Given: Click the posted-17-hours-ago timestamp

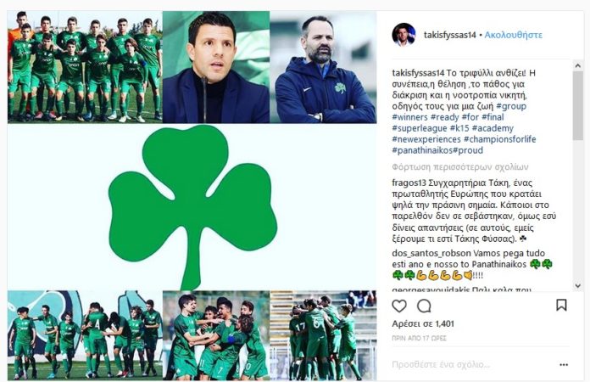Looking at the screenshot, I should coord(419,339).
